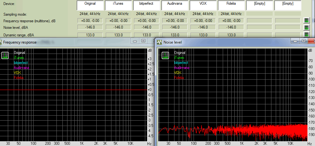Select the Audirvana device slot
The image size is (315, 146).
click(174, 5)
